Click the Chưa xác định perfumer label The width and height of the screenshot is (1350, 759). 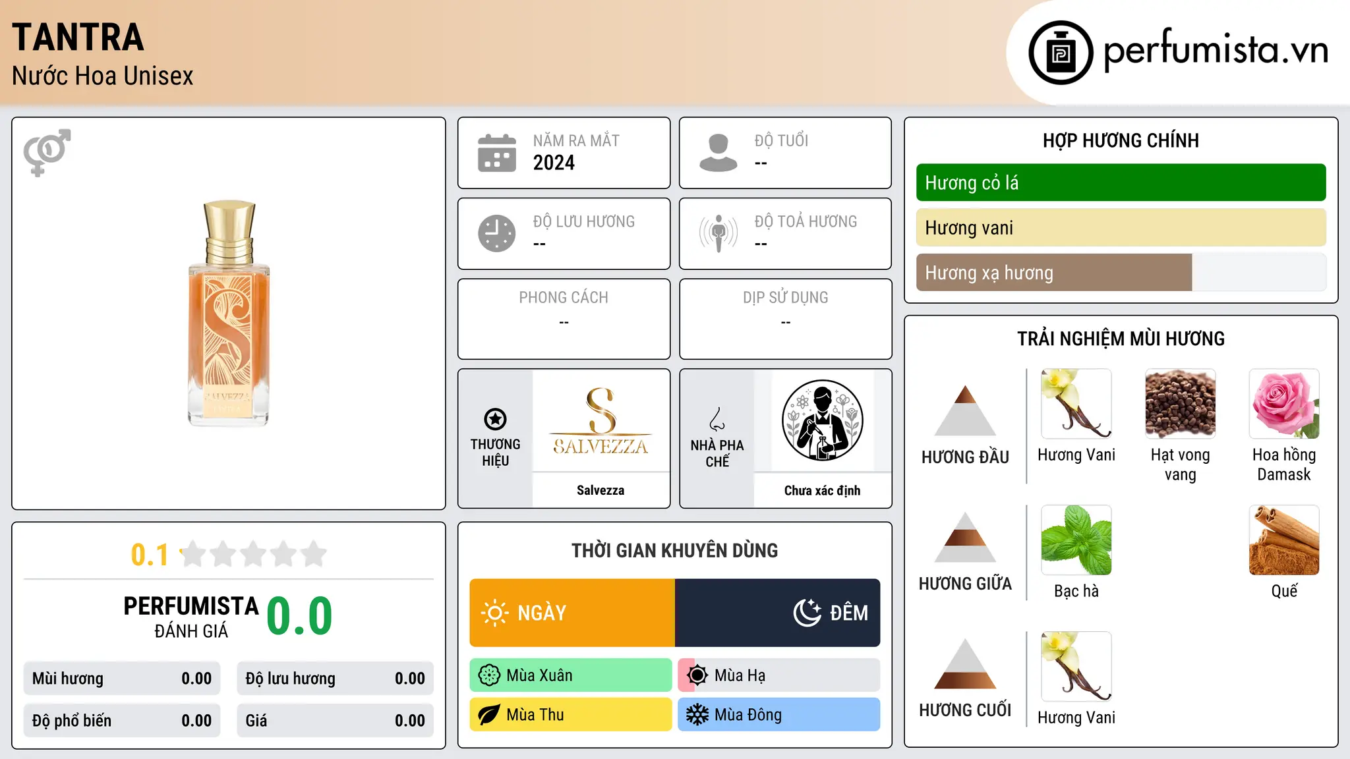[822, 490]
